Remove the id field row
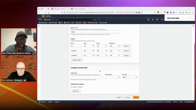Image resolution: width=196 pixels, height=110 pixels. click(x=126, y=46)
